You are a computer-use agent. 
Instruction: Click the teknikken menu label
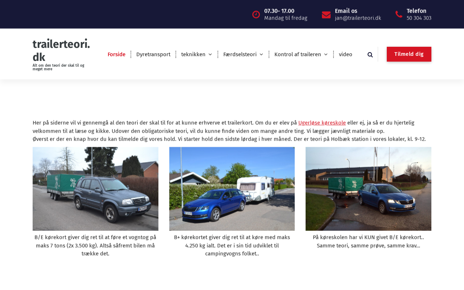pos(193,54)
